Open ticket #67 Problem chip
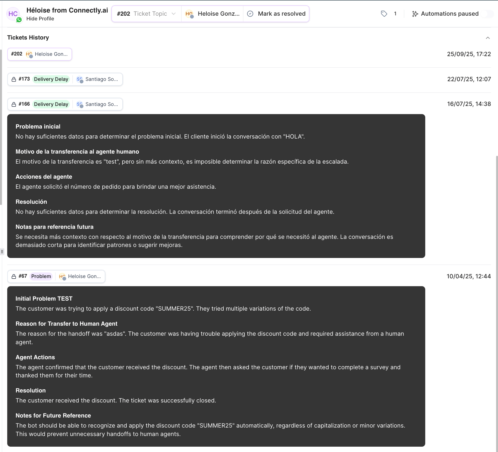 click(56, 276)
